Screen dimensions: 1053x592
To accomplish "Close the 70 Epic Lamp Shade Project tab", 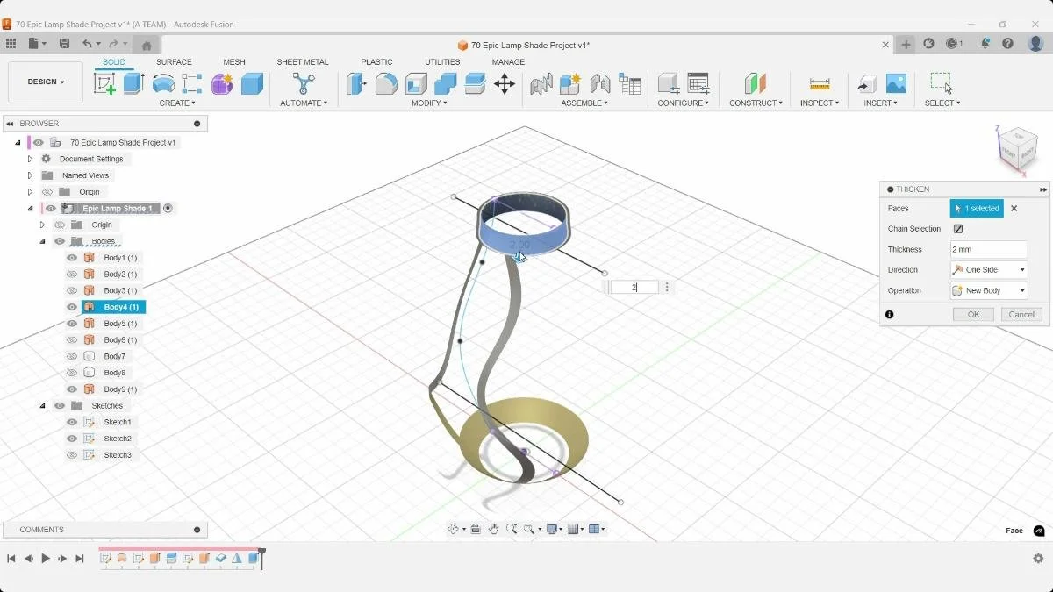I will pos(885,45).
